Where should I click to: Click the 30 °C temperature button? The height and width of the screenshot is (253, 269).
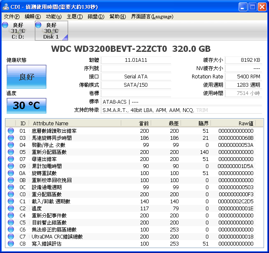pyautogui.click(x=27, y=105)
